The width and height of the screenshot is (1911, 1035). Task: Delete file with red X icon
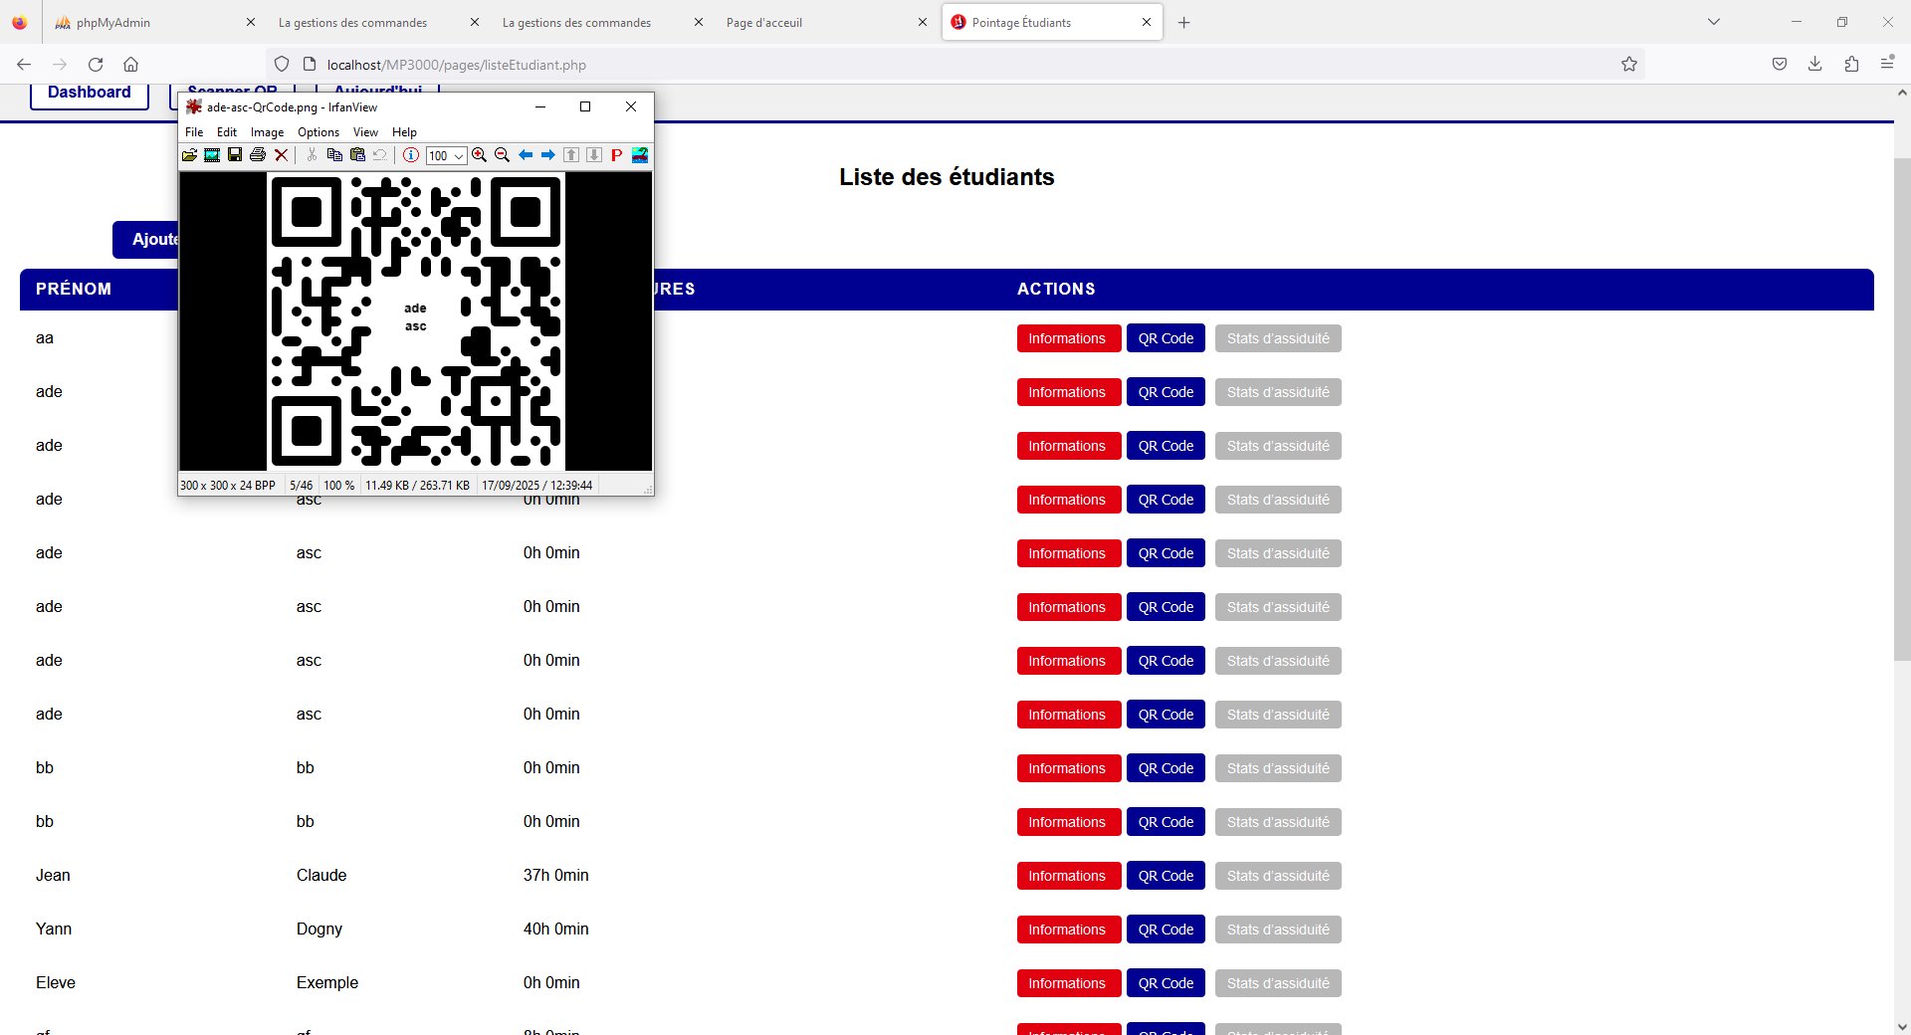click(281, 155)
